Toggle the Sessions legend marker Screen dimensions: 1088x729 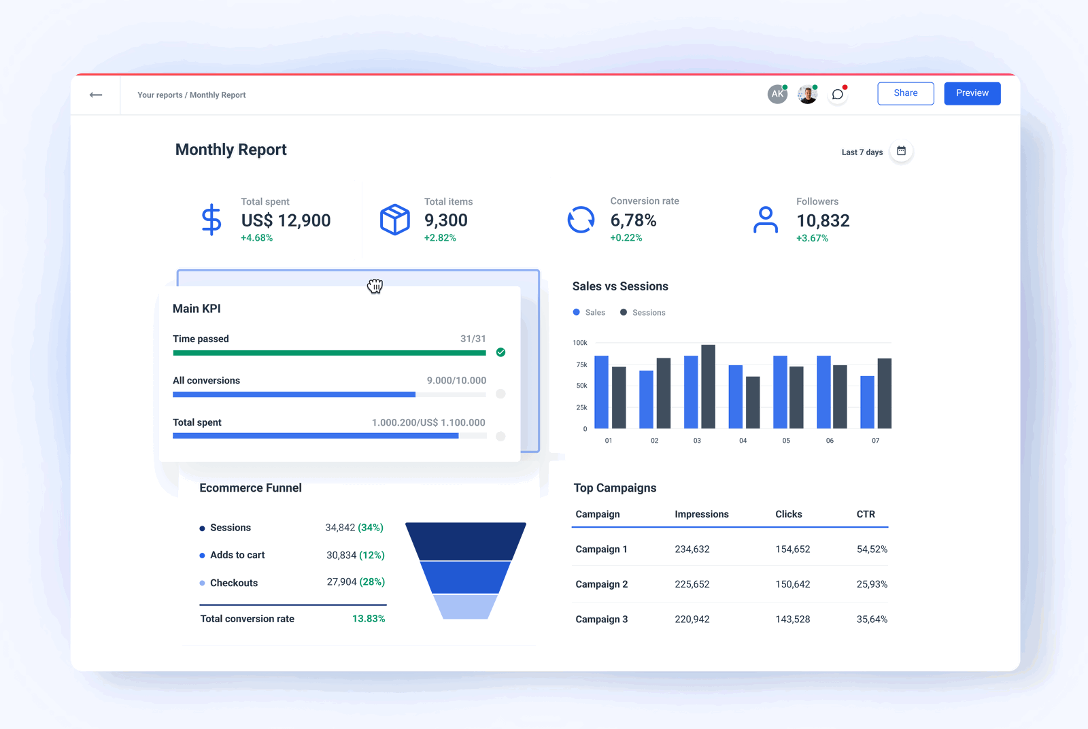(623, 312)
